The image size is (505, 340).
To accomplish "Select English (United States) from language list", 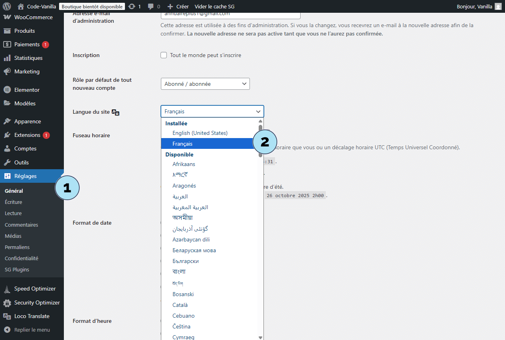I will coord(200,133).
